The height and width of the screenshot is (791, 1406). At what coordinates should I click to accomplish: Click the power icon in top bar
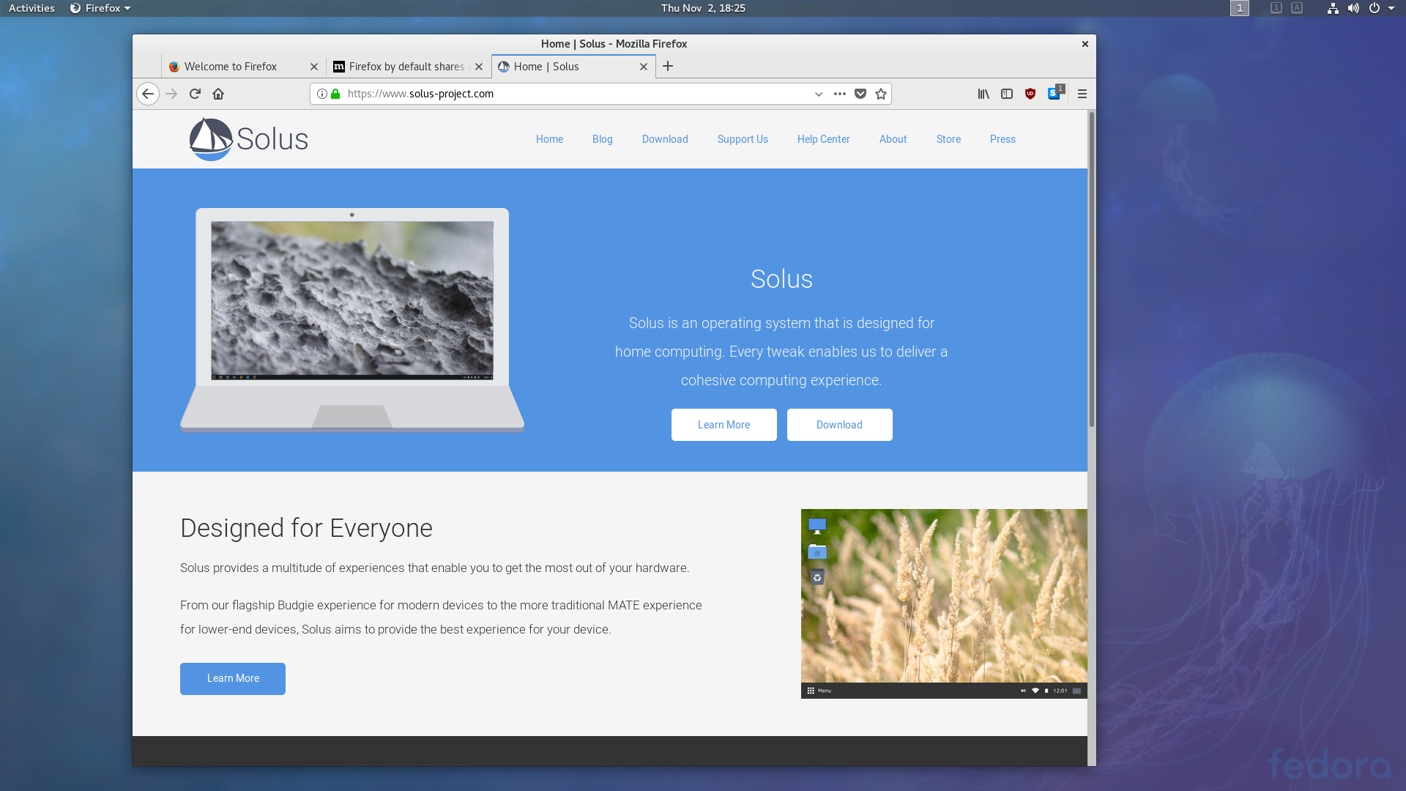pos(1375,8)
